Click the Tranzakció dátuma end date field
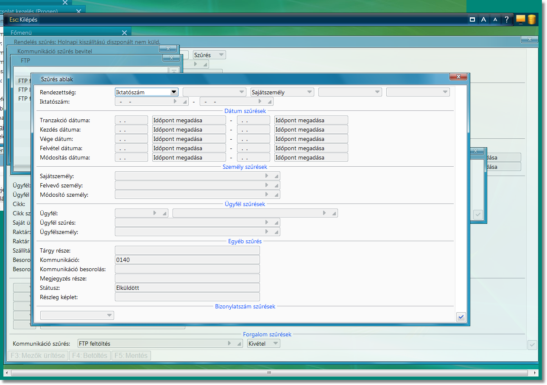547x385 pixels. 254,120
